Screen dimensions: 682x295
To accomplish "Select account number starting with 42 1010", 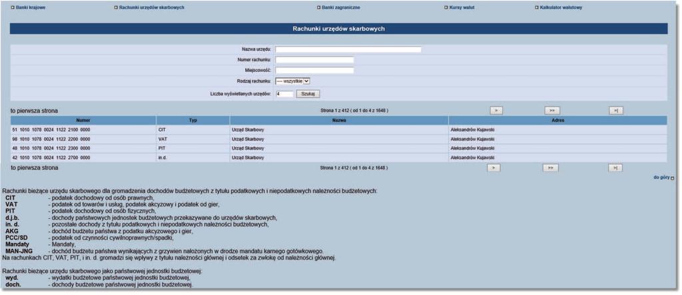I will (51, 158).
